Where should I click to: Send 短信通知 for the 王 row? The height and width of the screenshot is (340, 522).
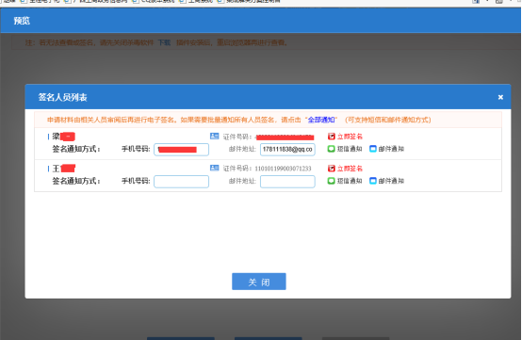(x=350, y=181)
